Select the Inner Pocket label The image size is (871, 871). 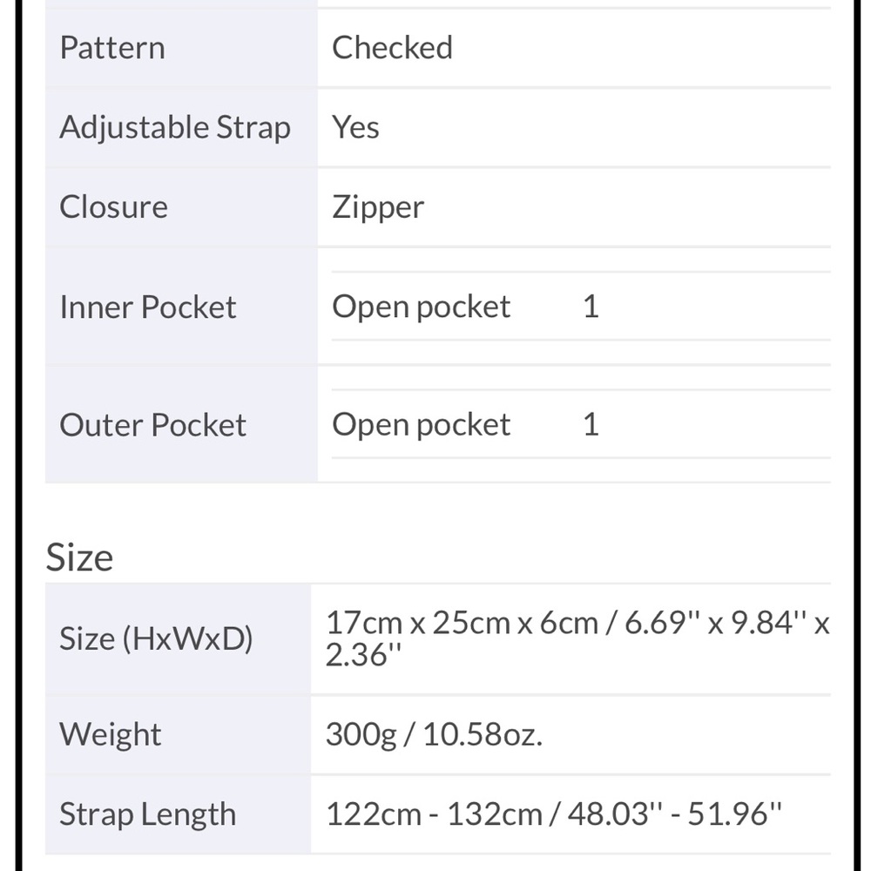[x=148, y=307]
